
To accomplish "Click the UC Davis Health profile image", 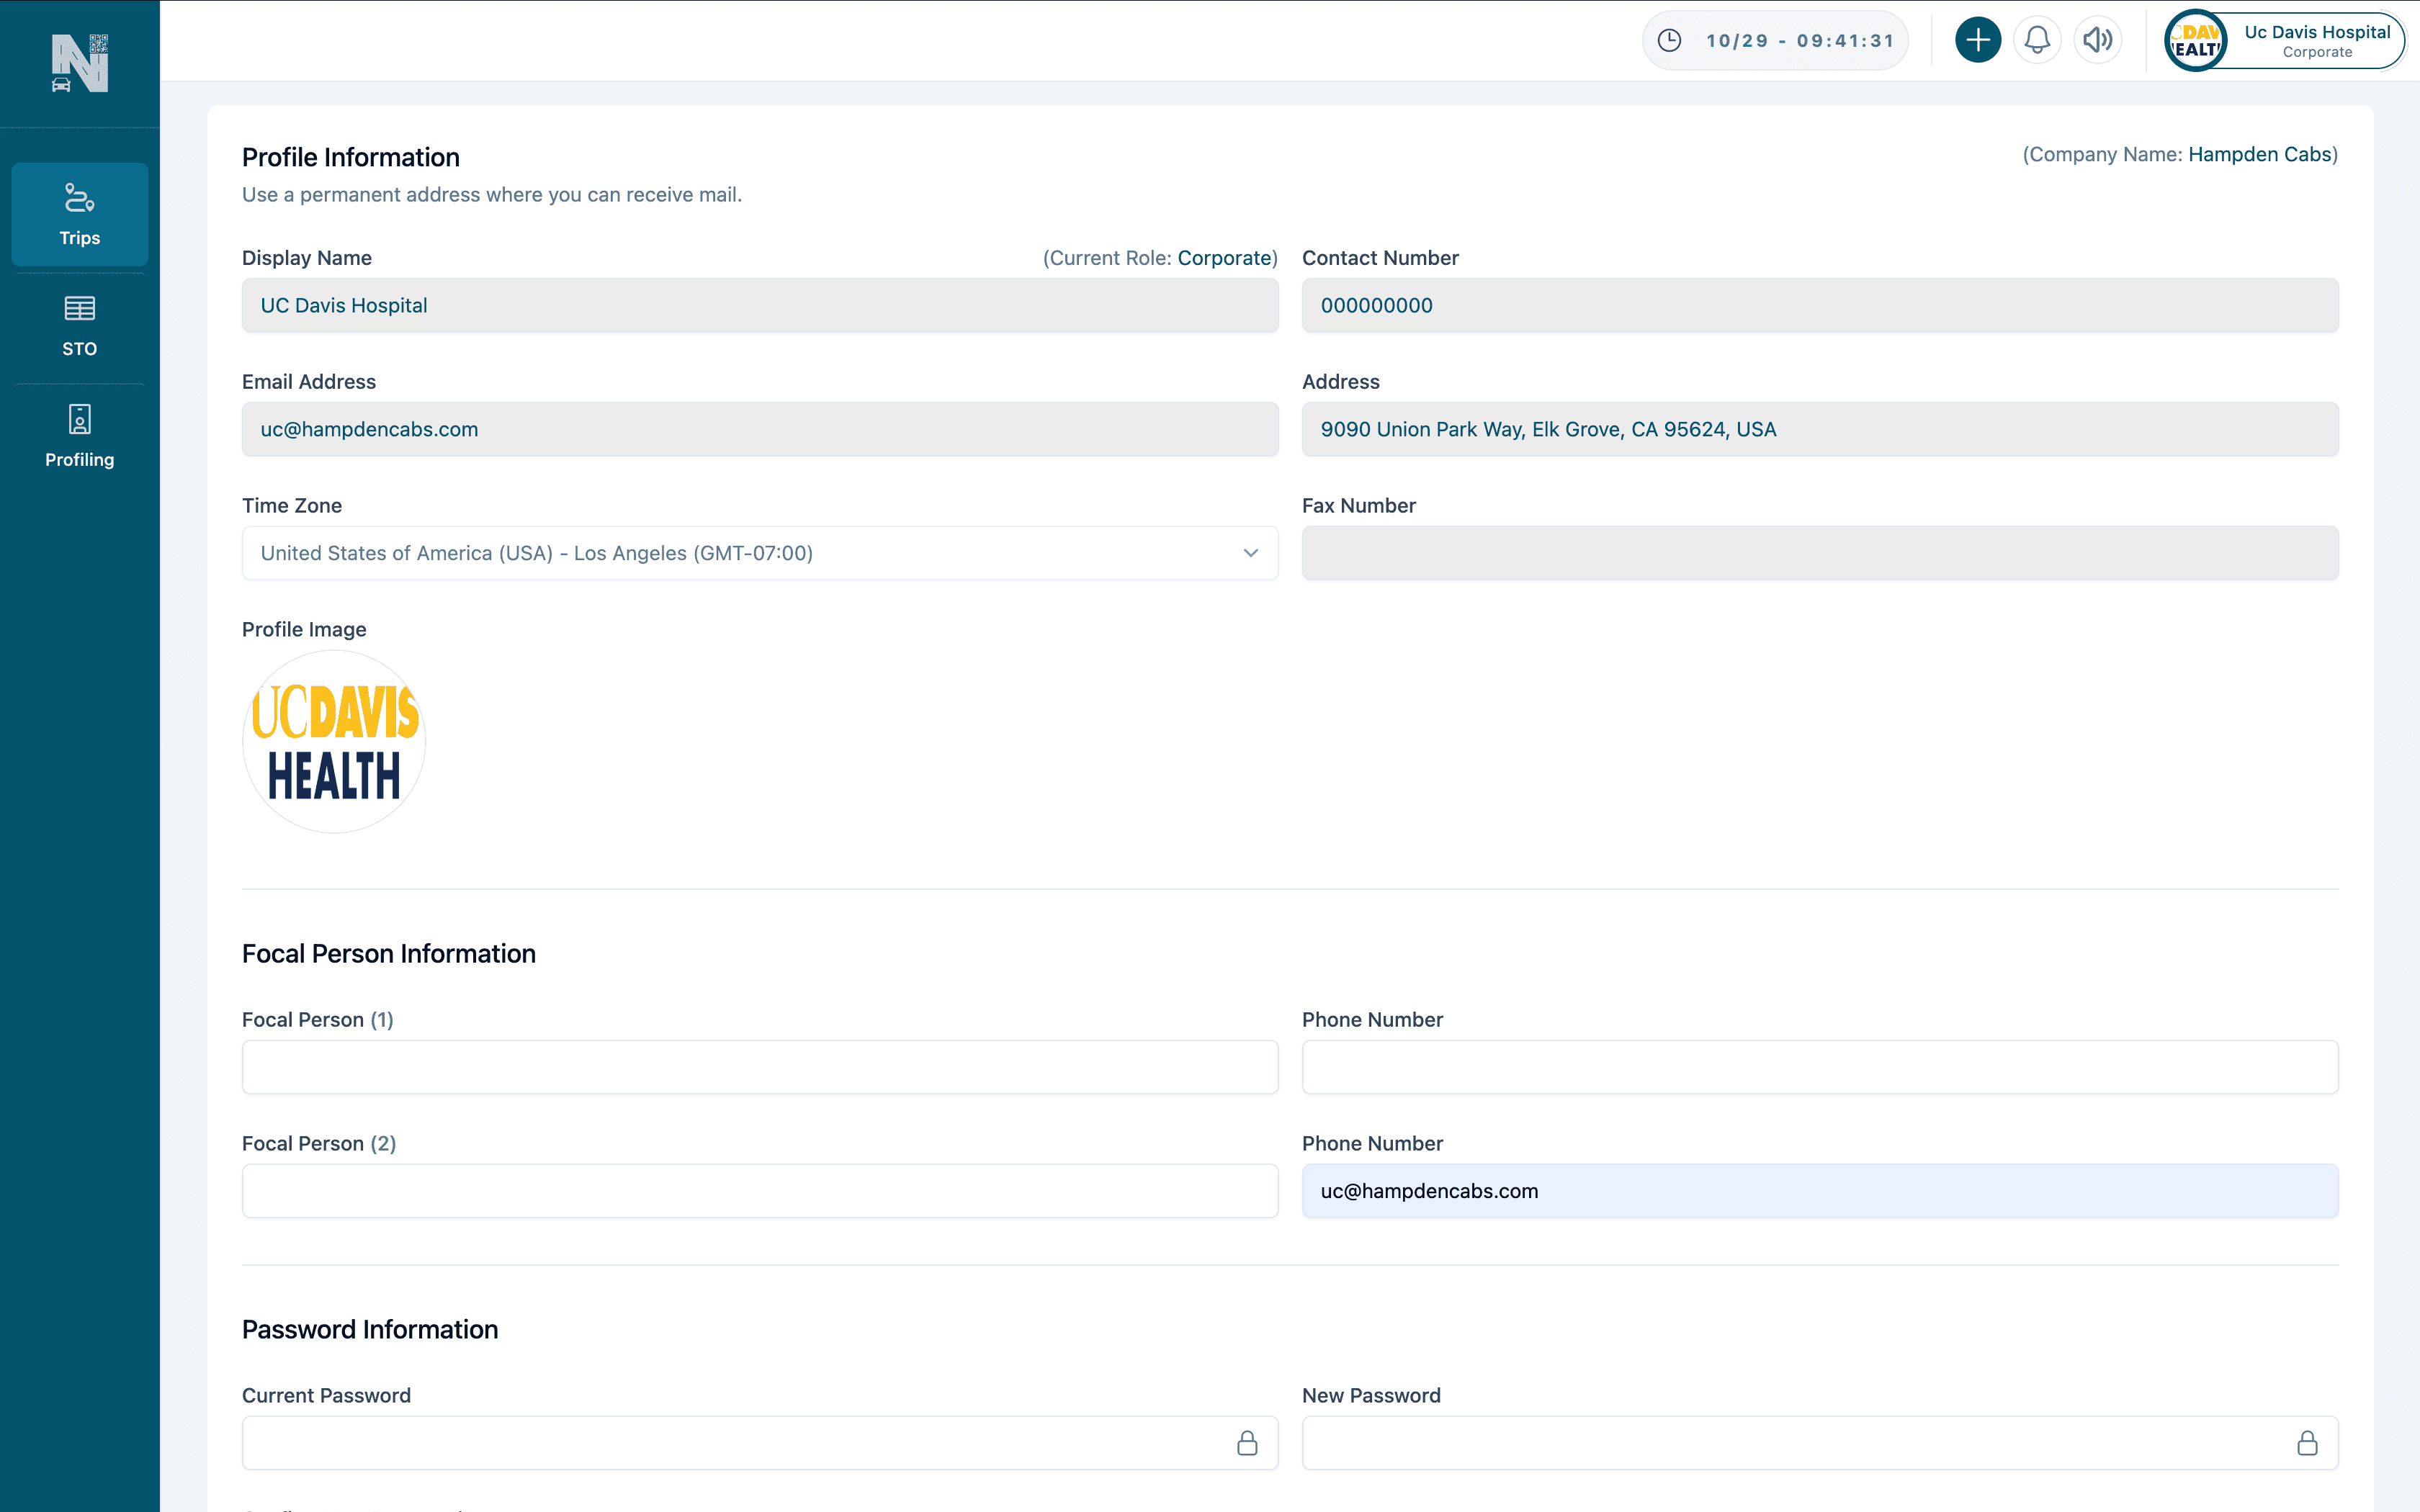I will pyautogui.click(x=335, y=741).
